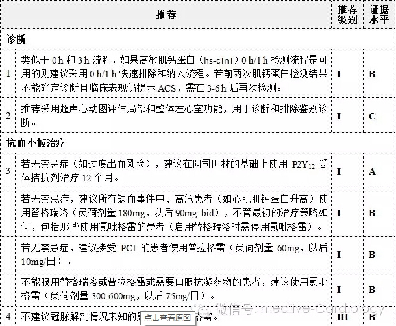Click the class III recommendation cell
This screenshot has height=326, width=396.
click(339, 317)
